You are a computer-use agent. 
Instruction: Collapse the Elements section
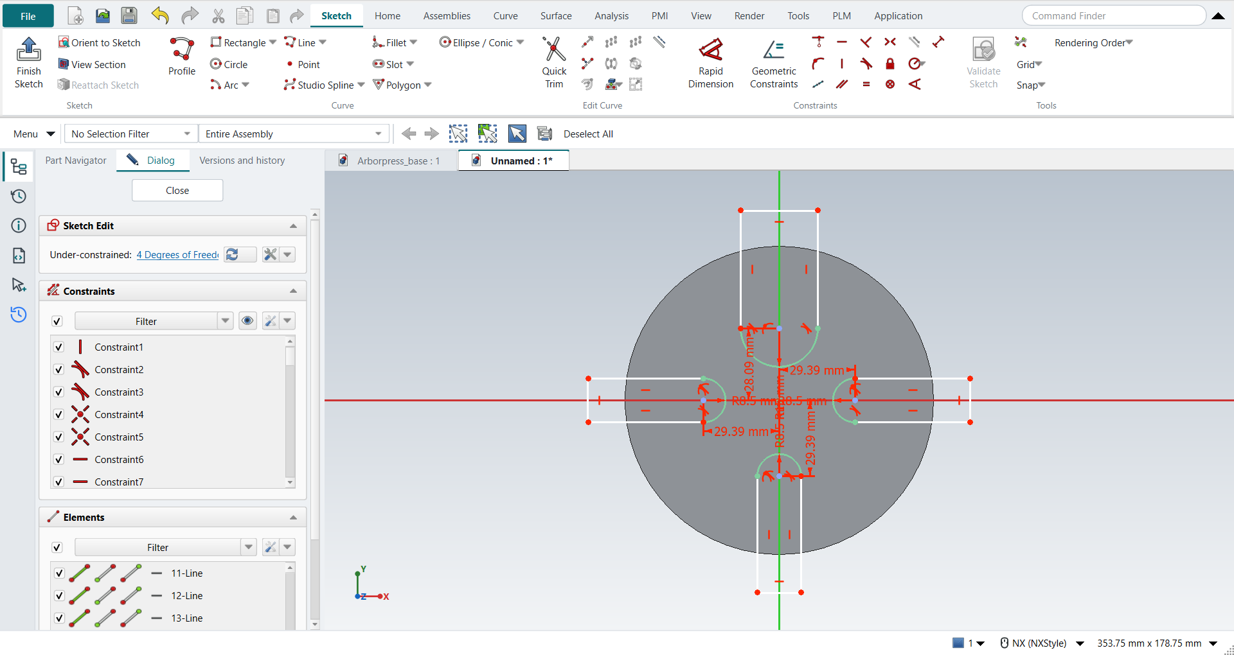[293, 518]
